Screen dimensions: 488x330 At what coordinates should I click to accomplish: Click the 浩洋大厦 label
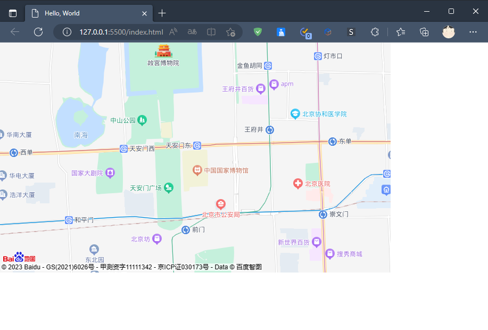tap(22, 195)
